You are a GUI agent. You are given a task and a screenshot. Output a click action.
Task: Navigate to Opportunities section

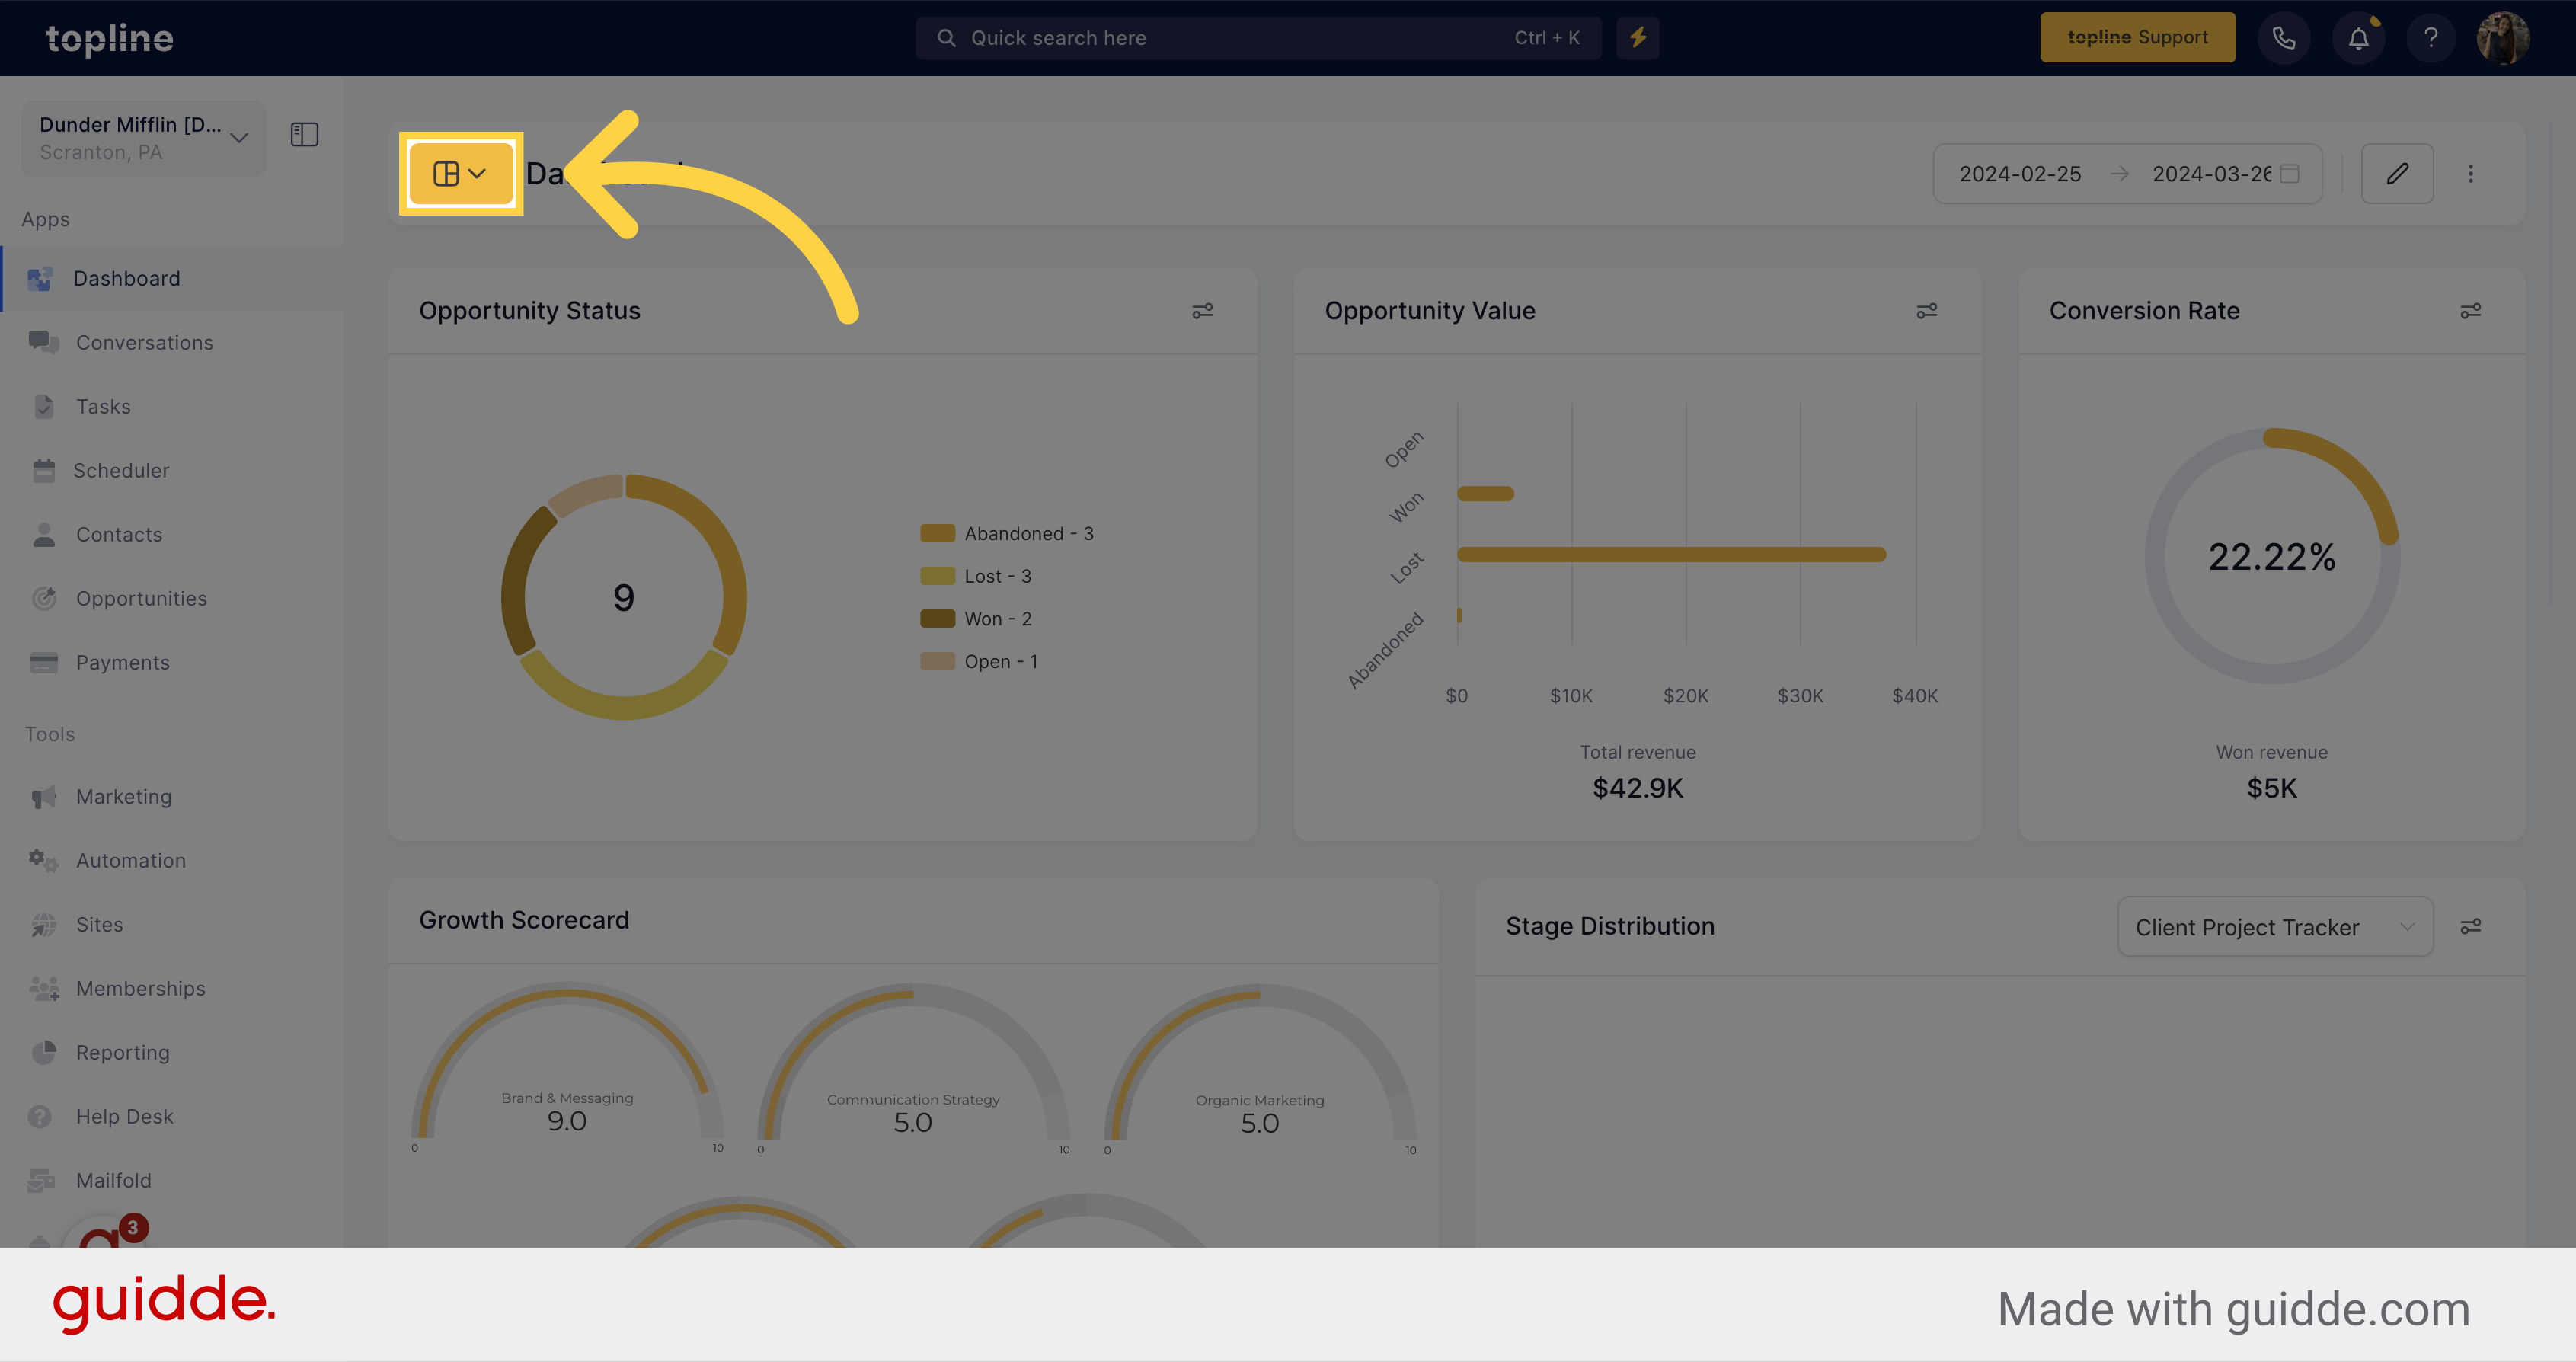(x=142, y=596)
